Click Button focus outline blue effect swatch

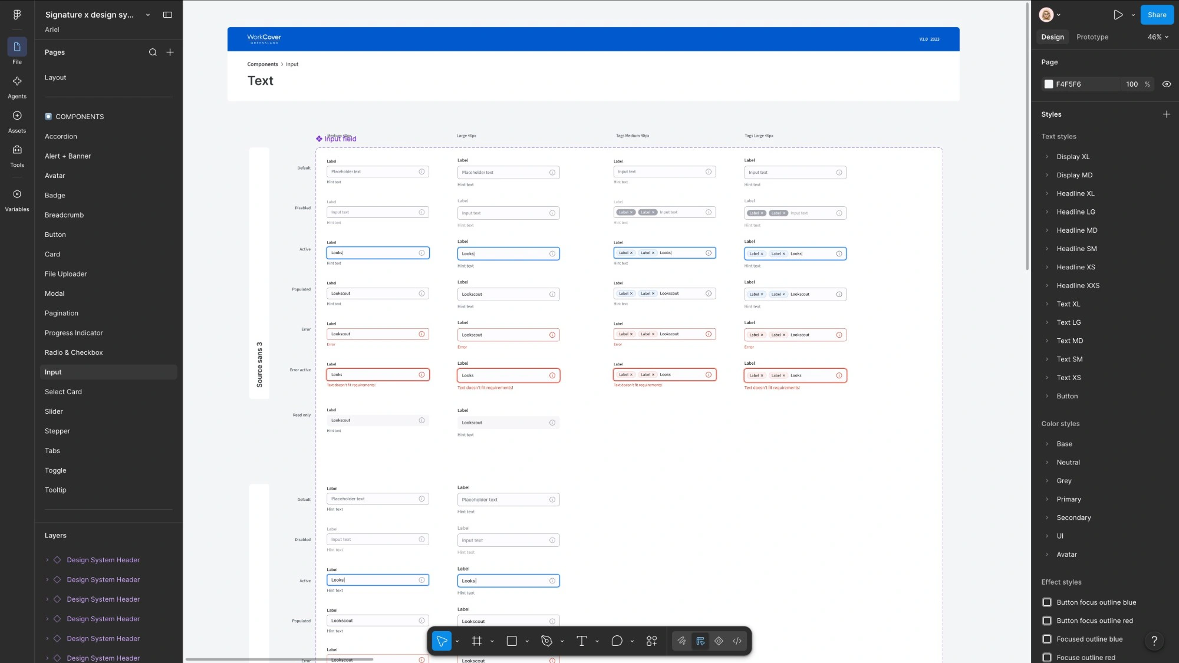[1047, 602]
